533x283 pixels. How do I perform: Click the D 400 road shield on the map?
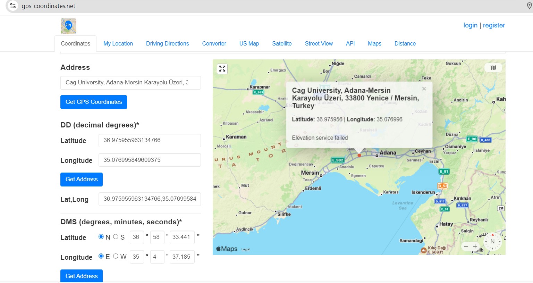(485, 140)
